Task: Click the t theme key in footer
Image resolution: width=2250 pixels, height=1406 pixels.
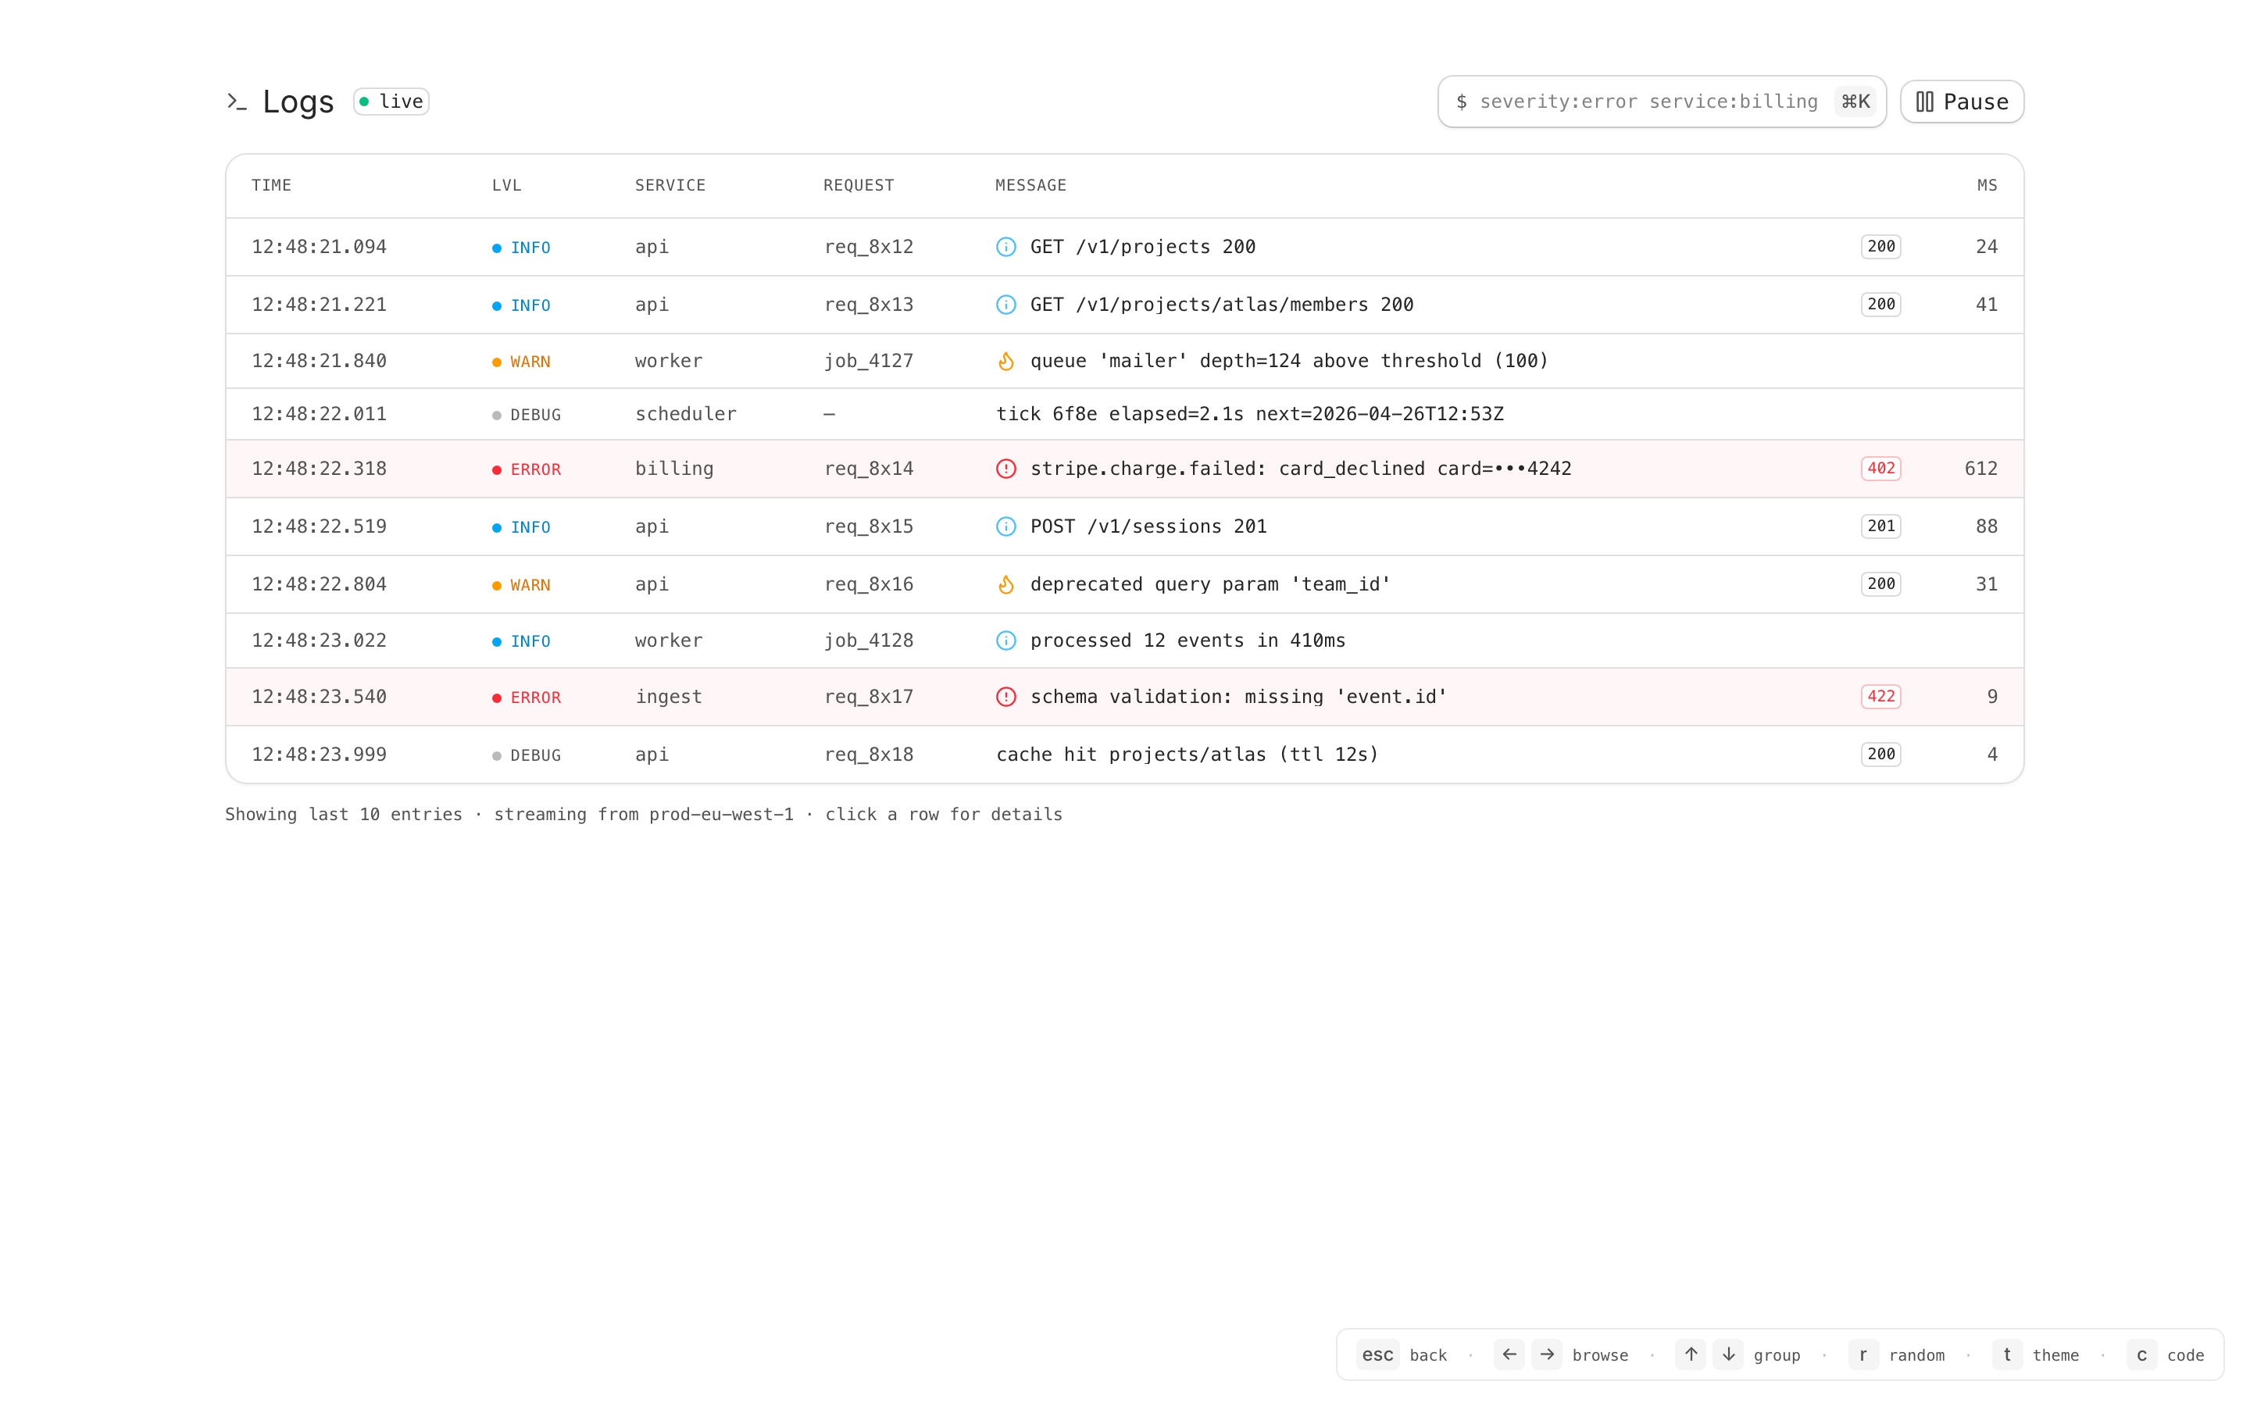Action: point(2006,1355)
